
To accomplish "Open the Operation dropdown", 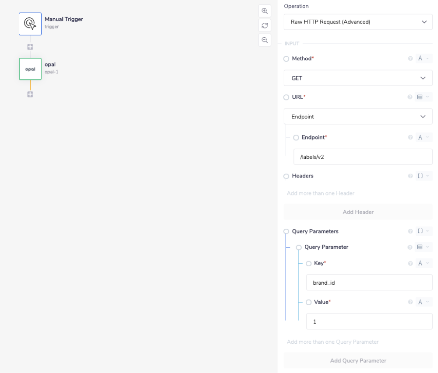I will pyautogui.click(x=358, y=22).
